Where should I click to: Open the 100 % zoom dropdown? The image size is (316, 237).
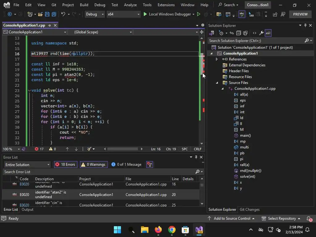(11, 149)
